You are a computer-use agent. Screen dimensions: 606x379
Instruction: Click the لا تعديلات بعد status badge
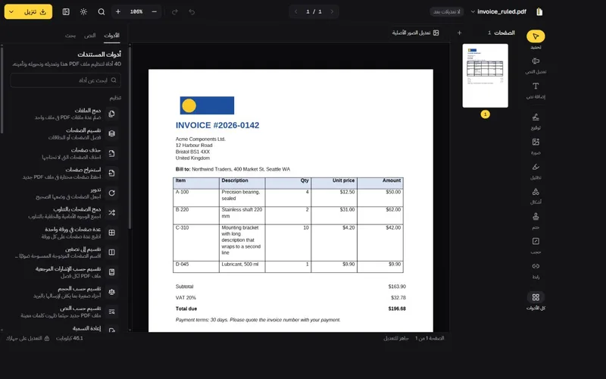(446, 11)
